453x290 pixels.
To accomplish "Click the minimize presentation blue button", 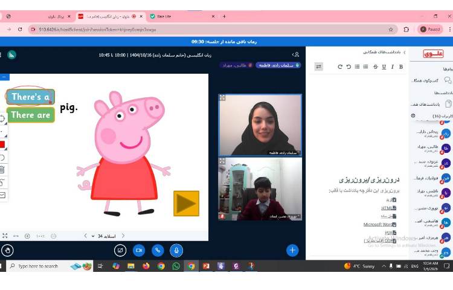I will 5,77.
